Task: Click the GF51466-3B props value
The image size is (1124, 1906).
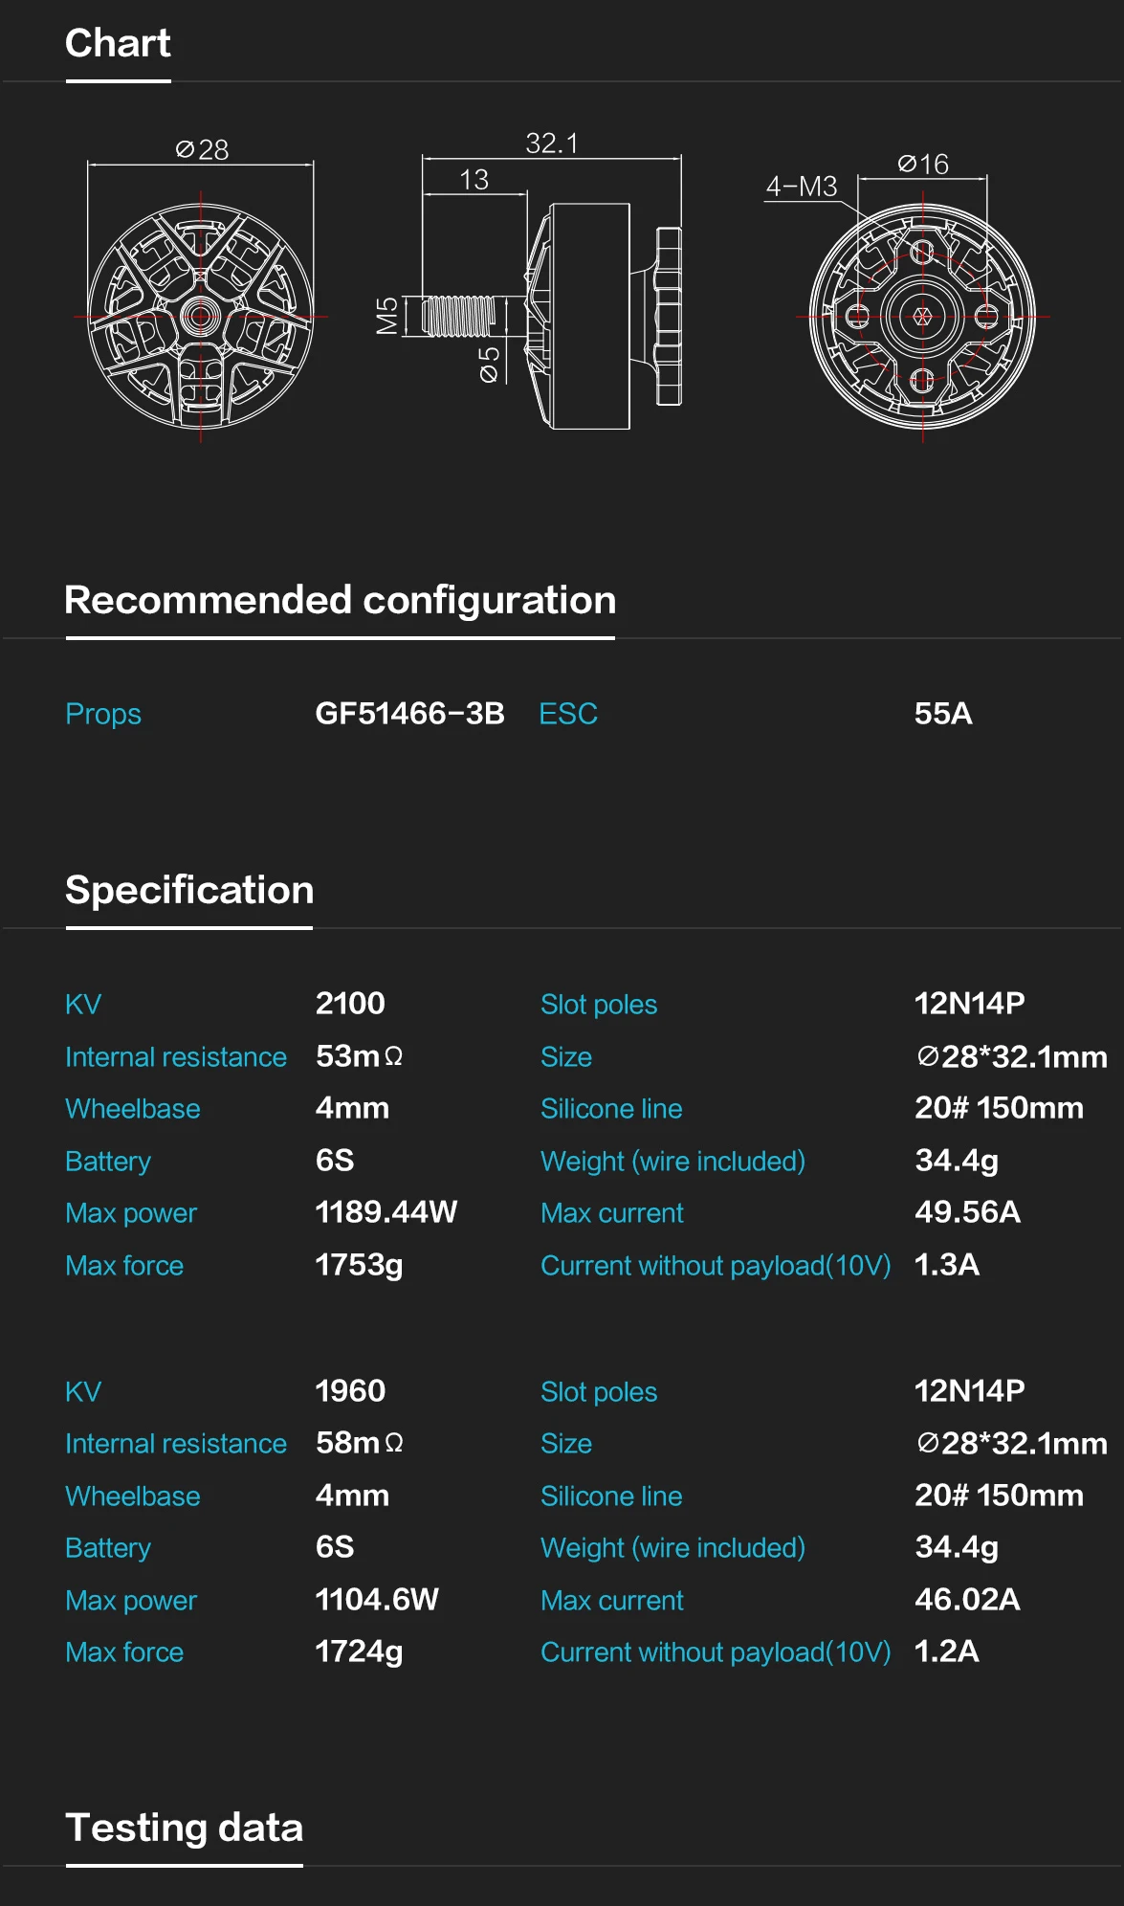Action: [409, 714]
